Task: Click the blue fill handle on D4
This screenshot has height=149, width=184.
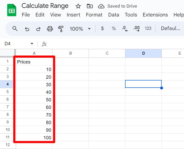Action: pyautogui.click(x=161, y=88)
